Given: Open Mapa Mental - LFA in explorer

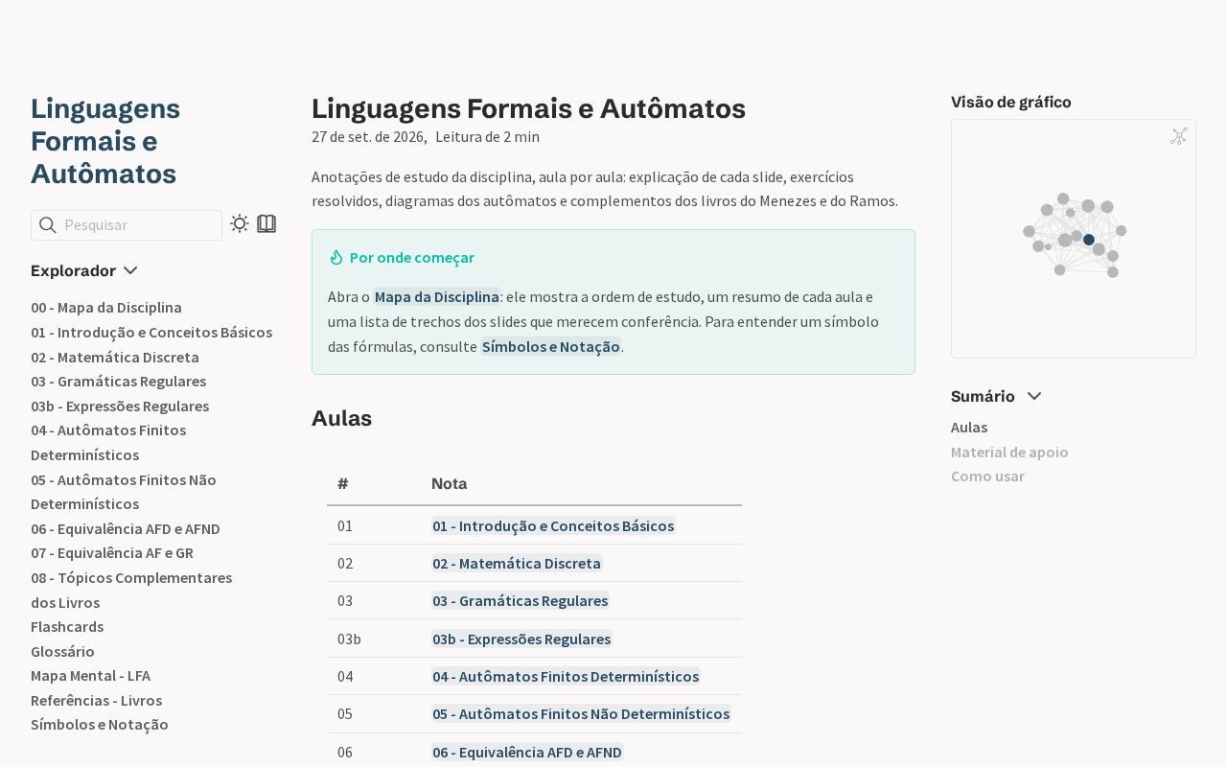Looking at the screenshot, I should click(90, 676).
